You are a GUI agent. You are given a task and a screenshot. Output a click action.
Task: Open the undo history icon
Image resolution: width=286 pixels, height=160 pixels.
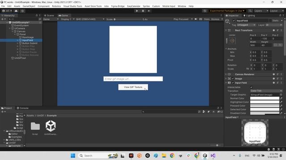pos(205,11)
